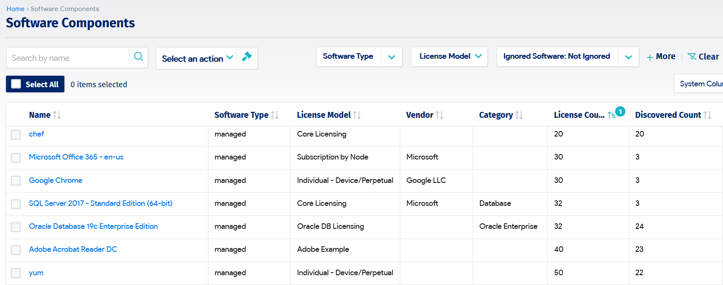Click the search magnifier icon
Viewport: 723px width, 285px height.
(x=139, y=57)
